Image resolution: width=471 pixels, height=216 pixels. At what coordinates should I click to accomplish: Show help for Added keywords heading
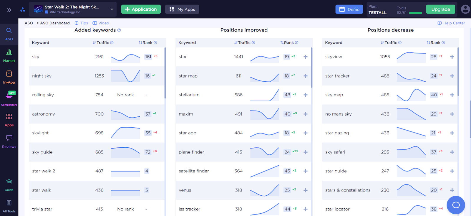point(119,30)
